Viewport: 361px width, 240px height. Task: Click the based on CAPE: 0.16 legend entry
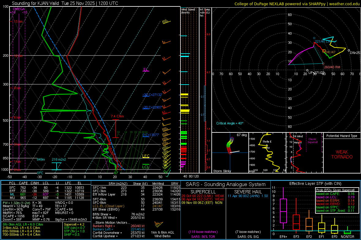tap(335, 194)
